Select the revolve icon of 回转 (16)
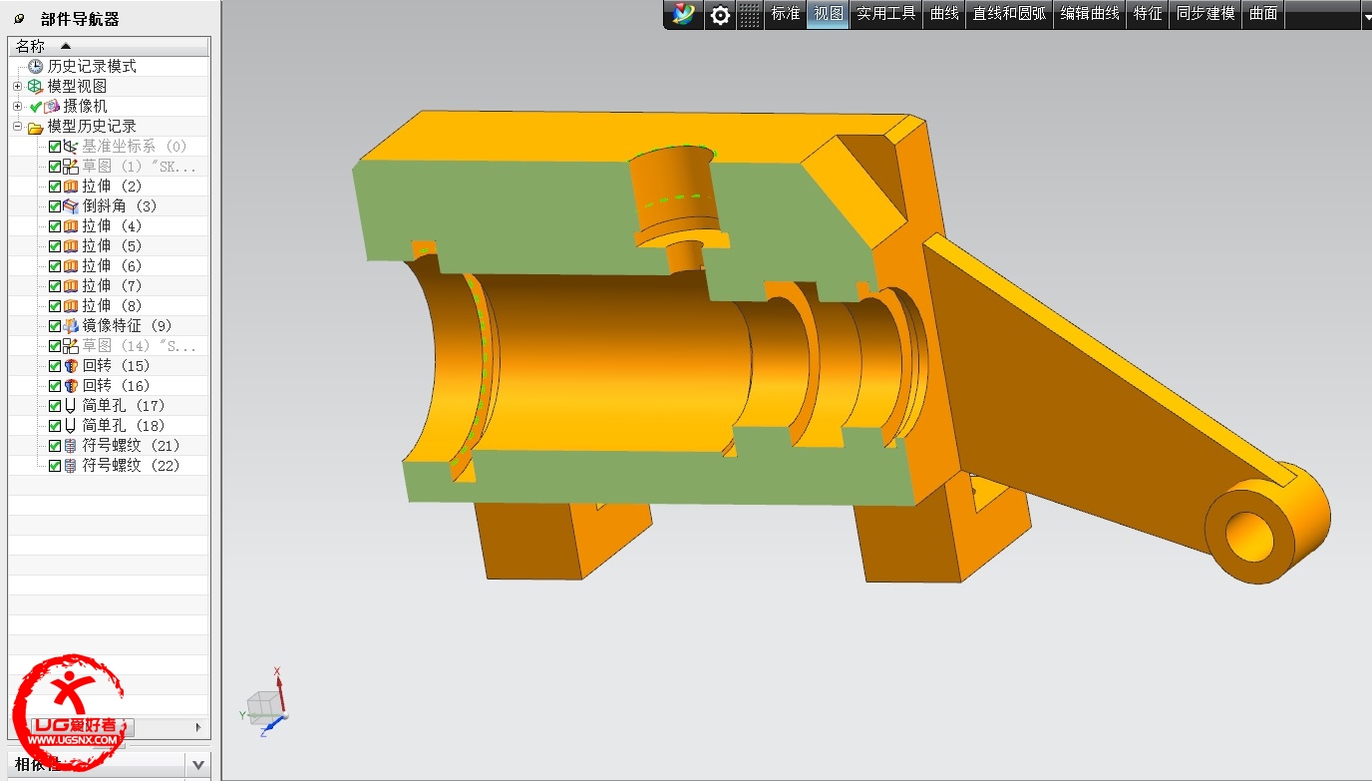Image resolution: width=1372 pixels, height=781 pixels. click(x=71, y=385)
